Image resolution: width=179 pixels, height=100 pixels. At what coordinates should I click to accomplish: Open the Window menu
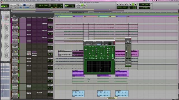48,1
